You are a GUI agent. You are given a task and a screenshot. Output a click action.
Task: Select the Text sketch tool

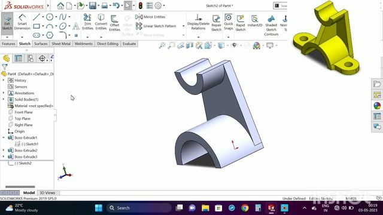tap(76, 26)
